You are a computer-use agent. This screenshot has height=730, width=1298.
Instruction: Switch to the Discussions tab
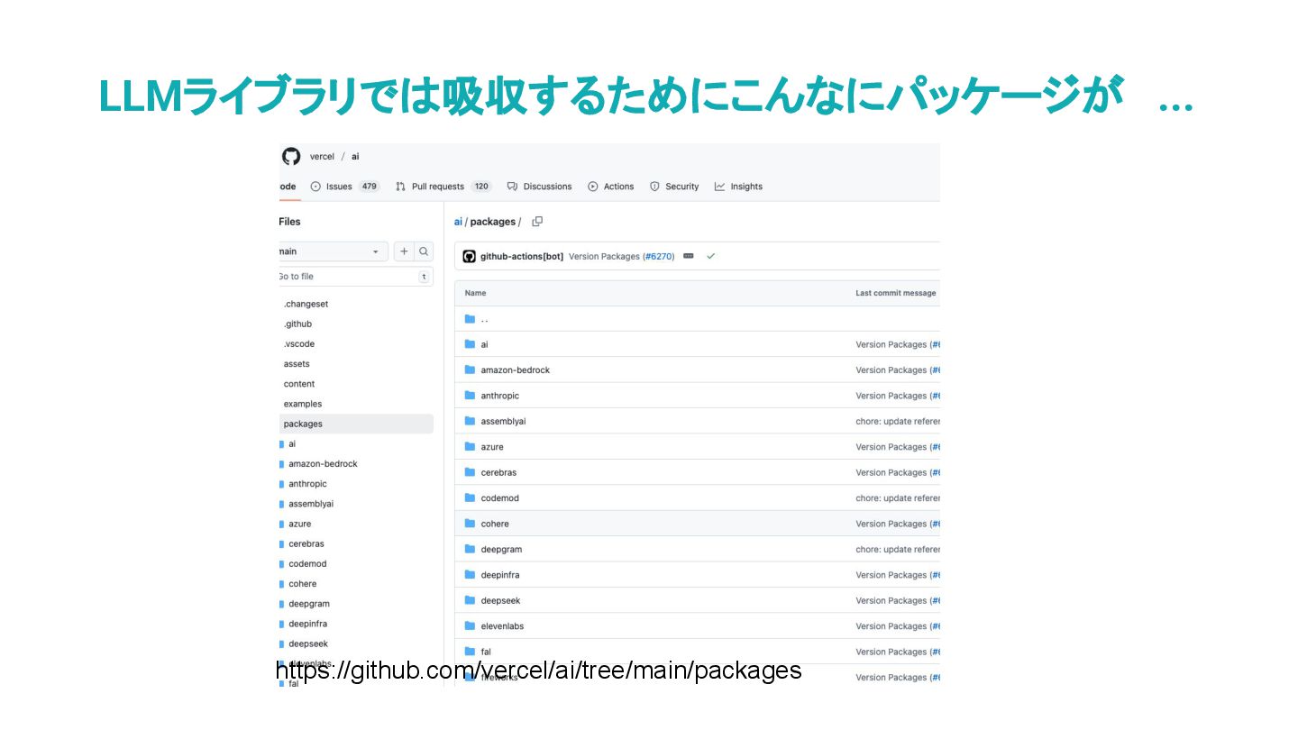[539, 187]
